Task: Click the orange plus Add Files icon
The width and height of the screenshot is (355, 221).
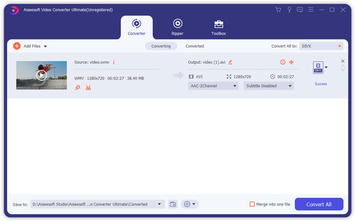Action: (x=17, y=46)
